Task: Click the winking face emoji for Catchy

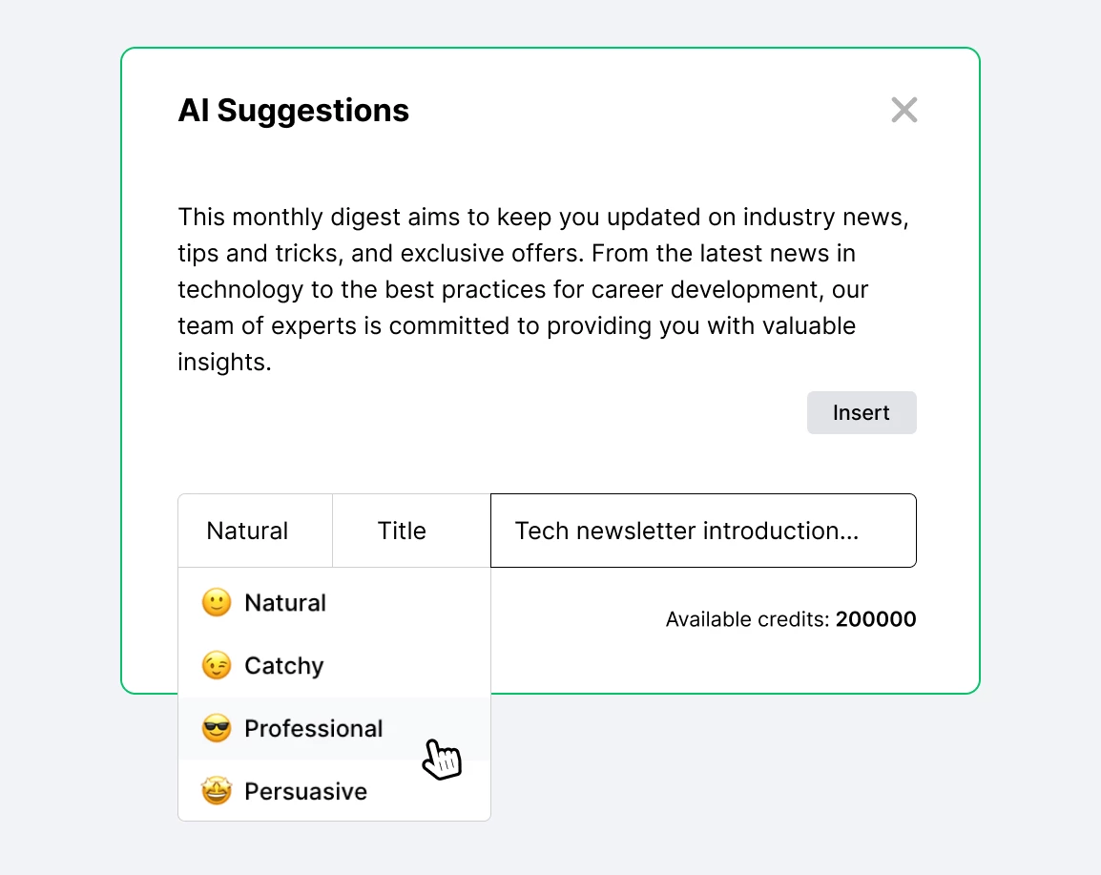Action: click(217, 666)
